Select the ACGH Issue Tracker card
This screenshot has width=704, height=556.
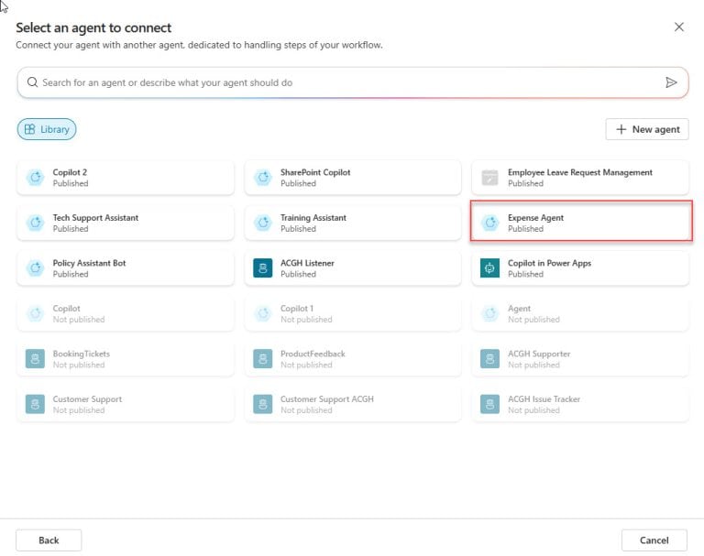tap(581, 404)
